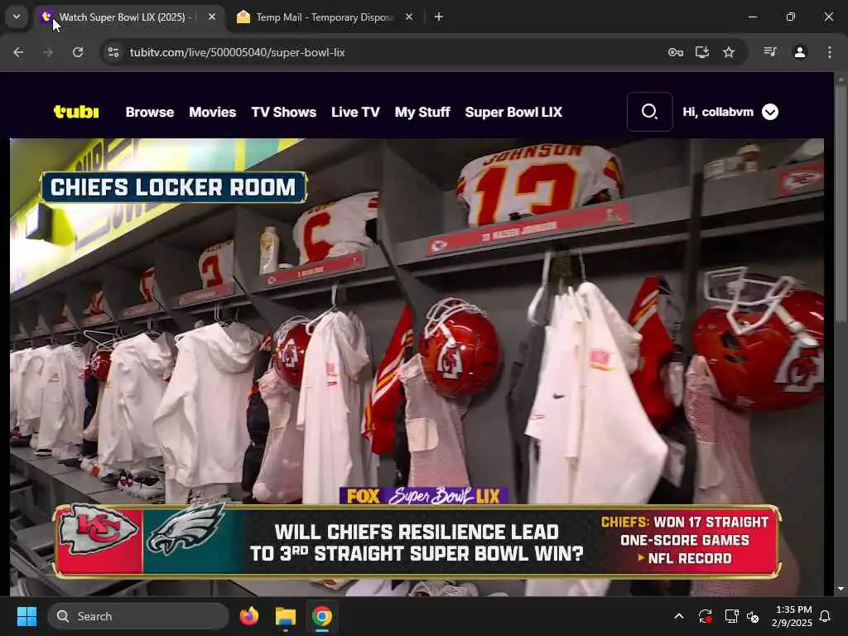Open File Explorer from the taskbar
Viewport: 848px width, 636px height.
286,616
